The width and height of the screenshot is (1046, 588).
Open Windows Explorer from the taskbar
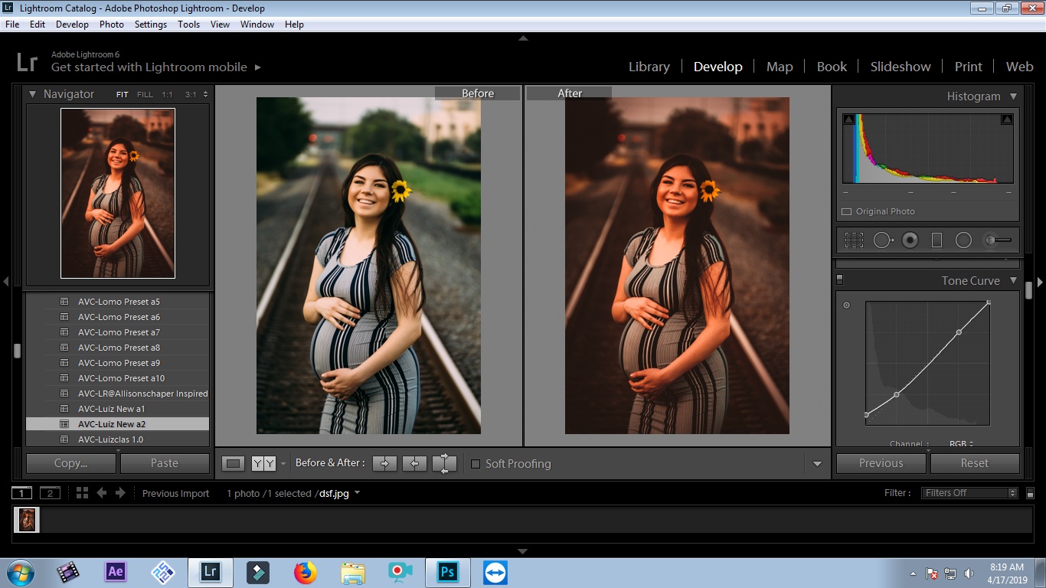click(x=353, y=572)
